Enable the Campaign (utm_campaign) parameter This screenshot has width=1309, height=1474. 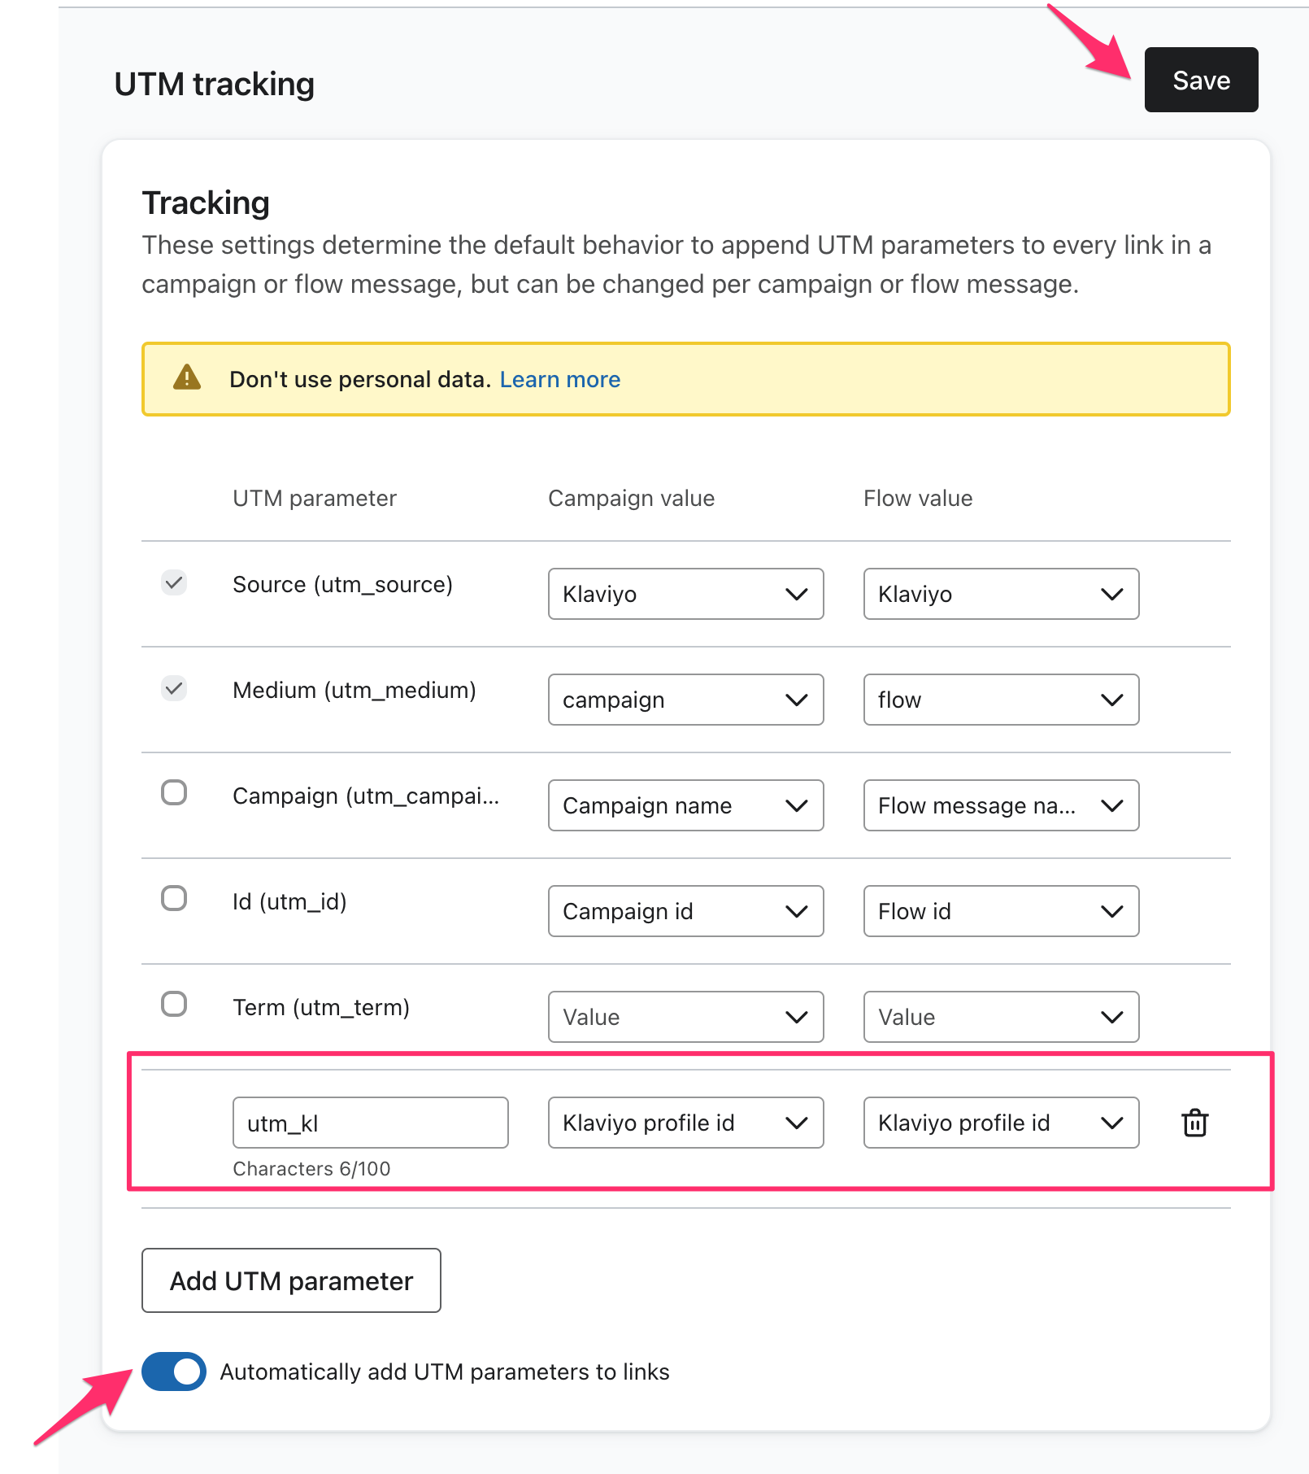click(173, 794)
